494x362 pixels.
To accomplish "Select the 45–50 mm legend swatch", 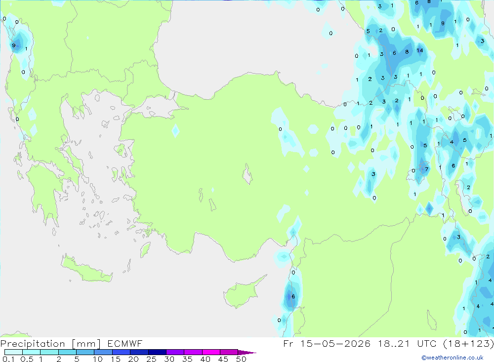I will point(229,352).
